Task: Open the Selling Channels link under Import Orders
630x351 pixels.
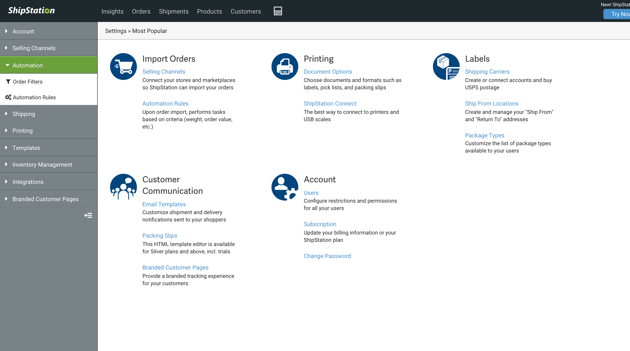Action: [x=164, y=72]
